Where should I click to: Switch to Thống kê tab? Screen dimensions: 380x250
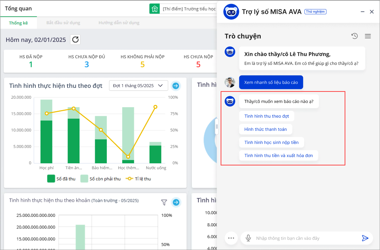pyautogui.click(x=19, y=23)
